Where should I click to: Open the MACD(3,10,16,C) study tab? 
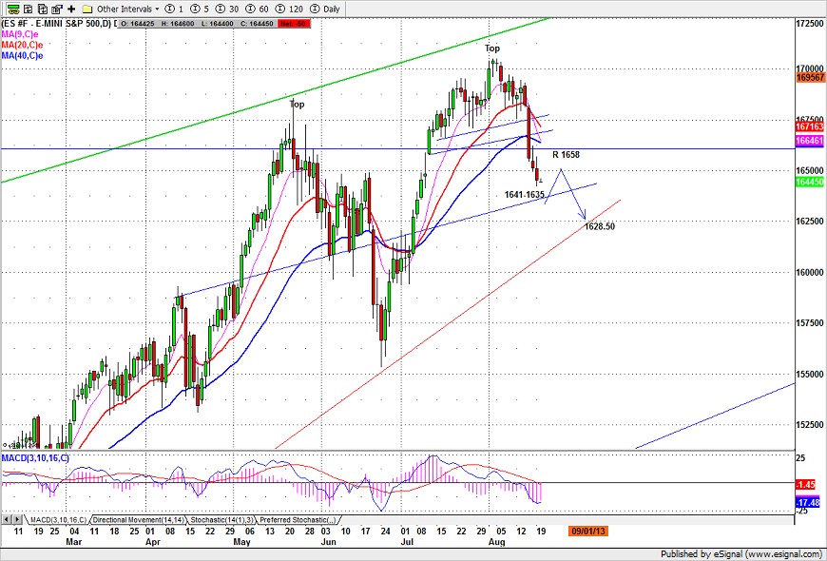[x=56, y=520]
